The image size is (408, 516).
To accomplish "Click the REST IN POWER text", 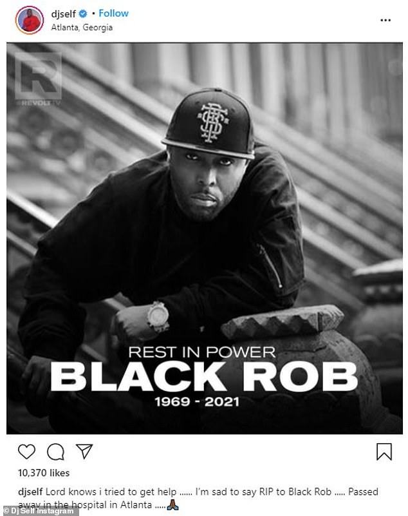I will 202,352.
